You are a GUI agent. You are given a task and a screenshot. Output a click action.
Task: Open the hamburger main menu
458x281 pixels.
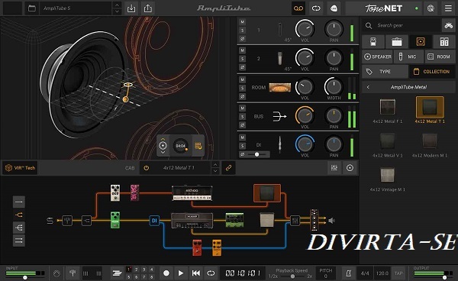tap(448, 8)
